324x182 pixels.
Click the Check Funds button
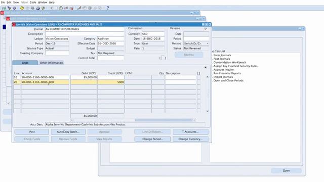pyautogui.click(x=32, y=139)
